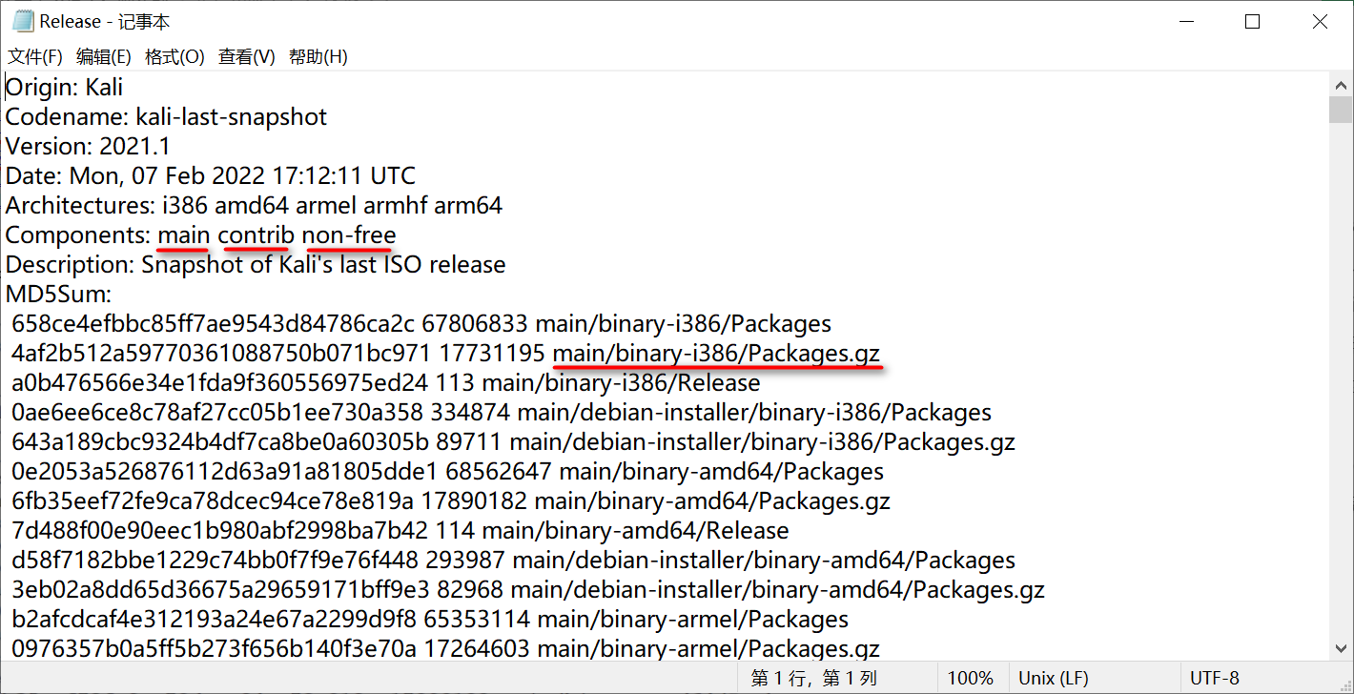Open the 文件(F) menu

click(35, 57)
